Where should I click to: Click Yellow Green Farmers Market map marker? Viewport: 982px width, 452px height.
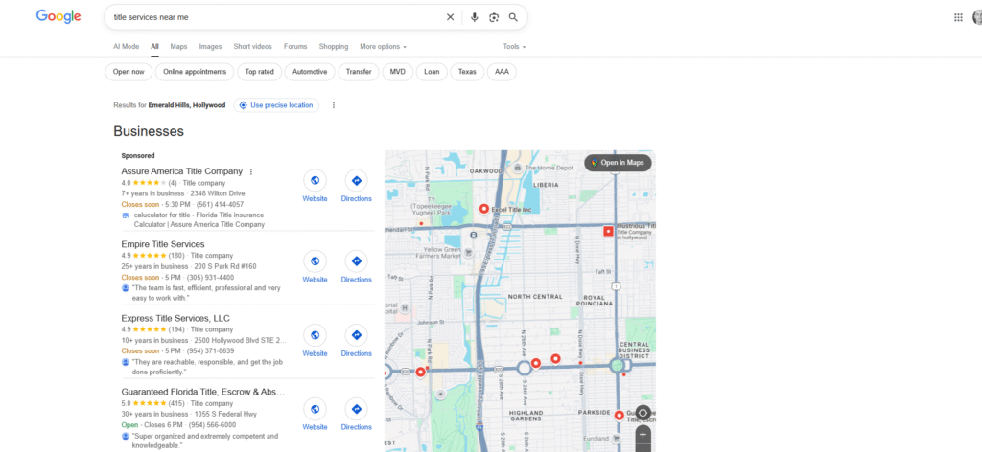[467, 252]
